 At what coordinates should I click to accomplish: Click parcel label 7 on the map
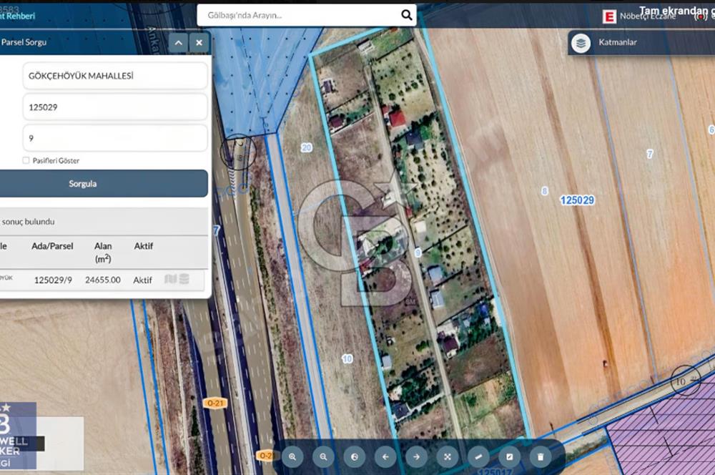point(650,155)
